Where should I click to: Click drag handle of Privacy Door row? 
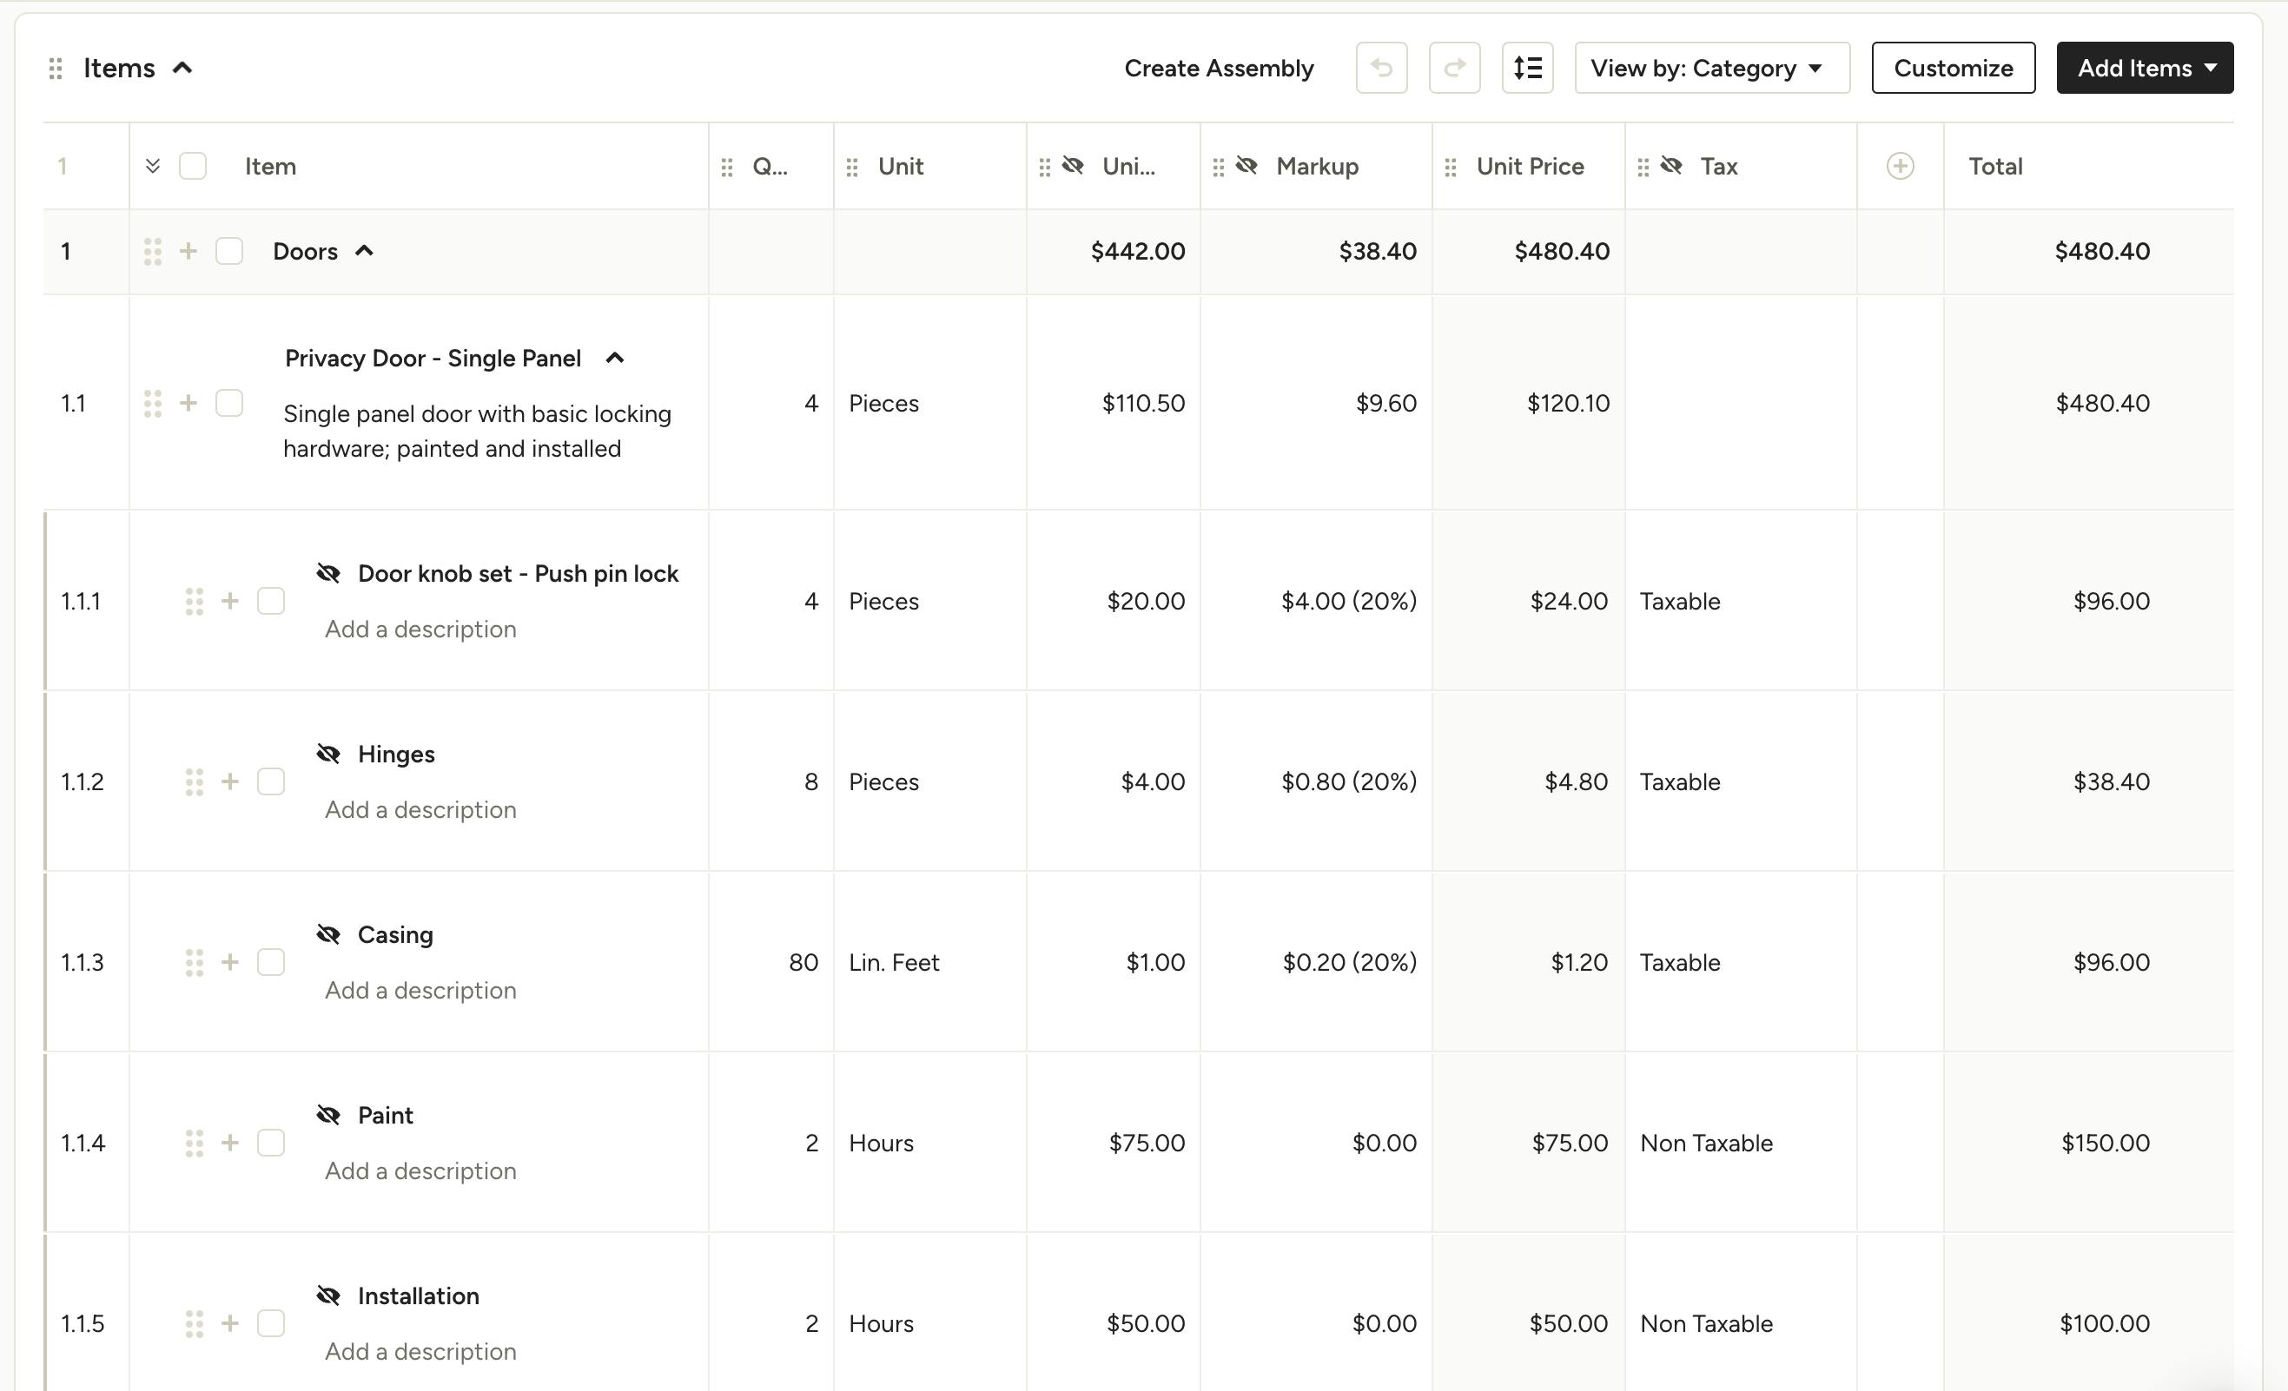point(153,404)
